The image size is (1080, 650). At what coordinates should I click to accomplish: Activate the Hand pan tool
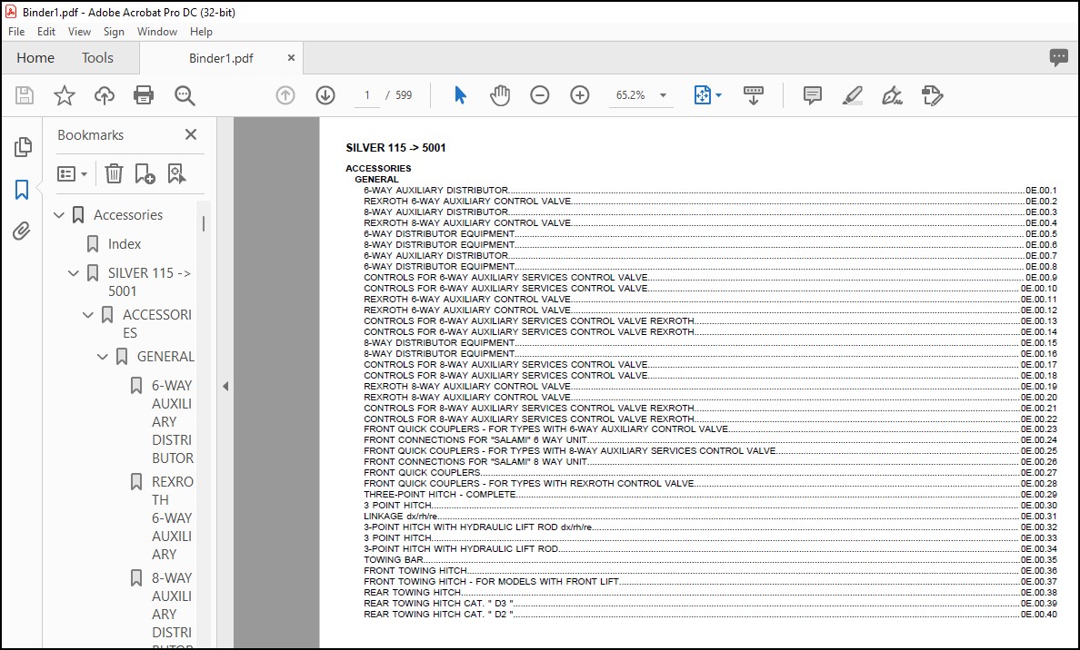[x=500, y=95]
